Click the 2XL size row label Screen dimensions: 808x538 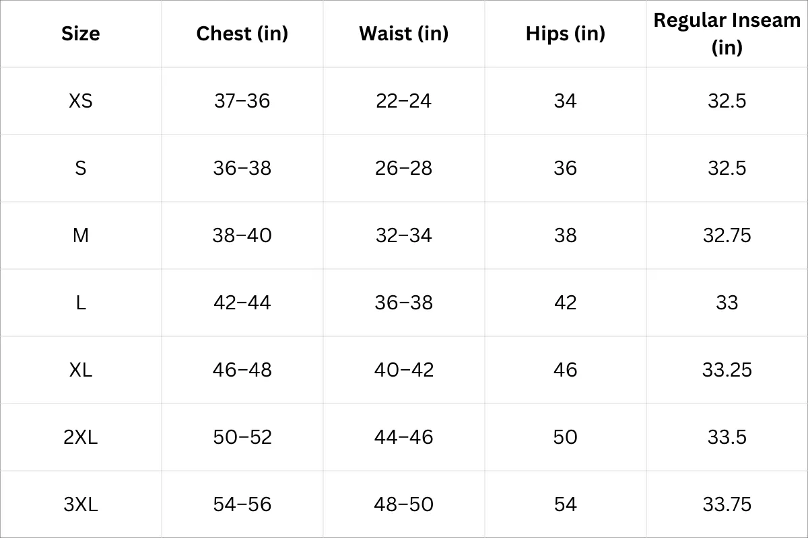point(81,437)
